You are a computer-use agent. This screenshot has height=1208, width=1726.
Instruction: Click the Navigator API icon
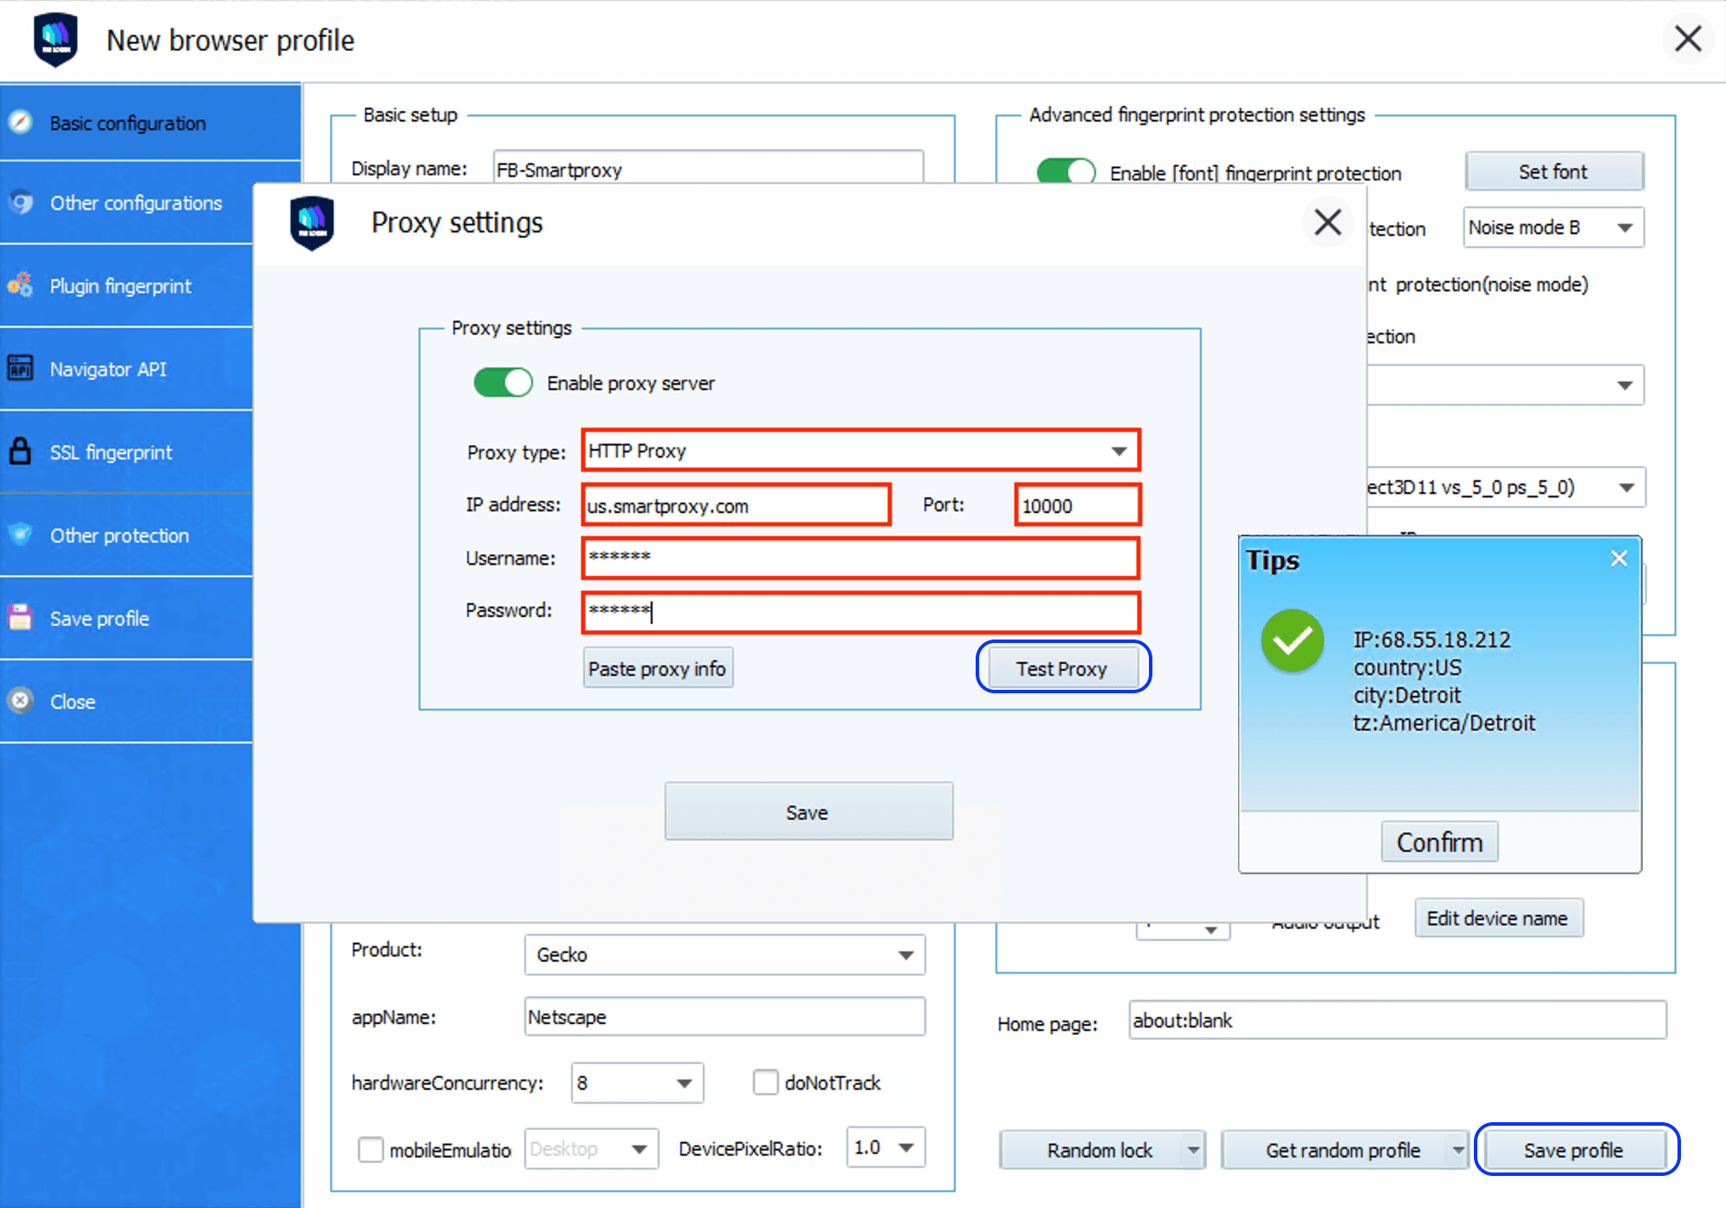click(21, 368)
